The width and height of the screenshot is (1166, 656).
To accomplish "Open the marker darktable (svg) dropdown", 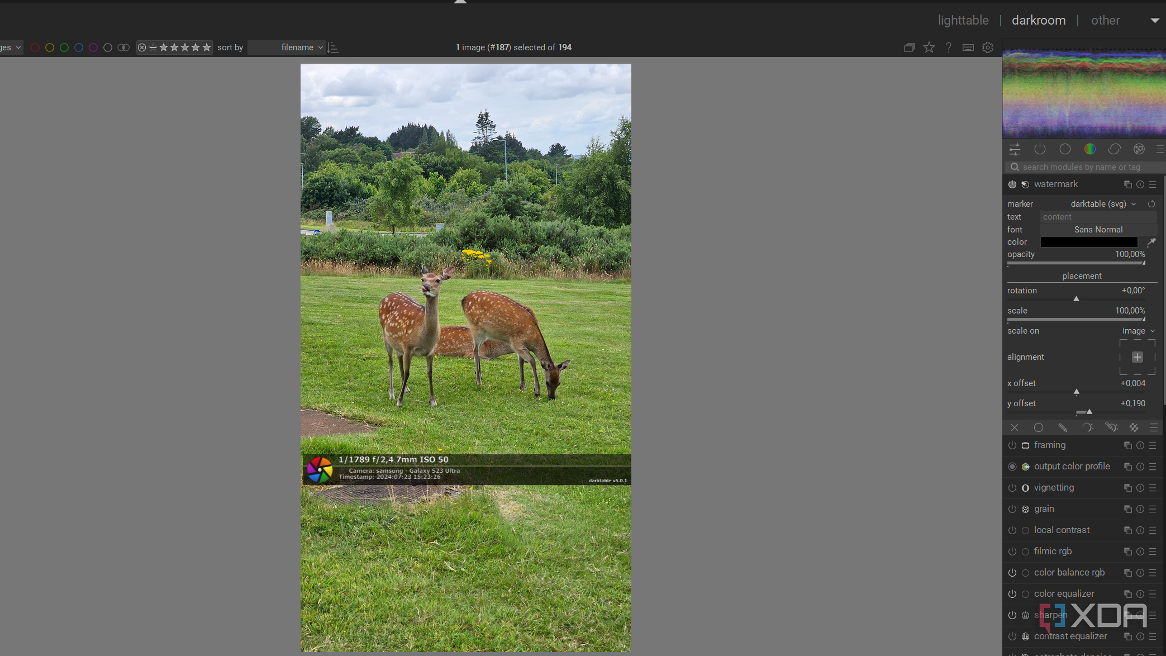I will coord(1103,204).
